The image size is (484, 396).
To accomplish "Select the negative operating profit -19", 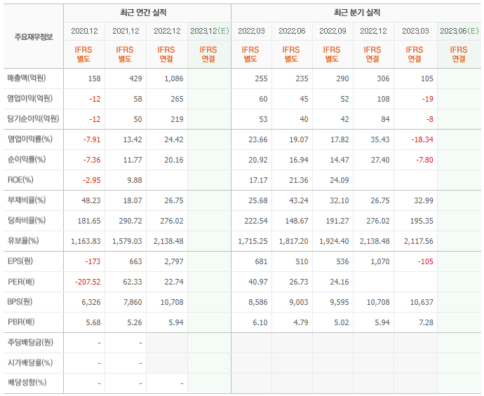I will pyautogui.click(x=427, y=100).
